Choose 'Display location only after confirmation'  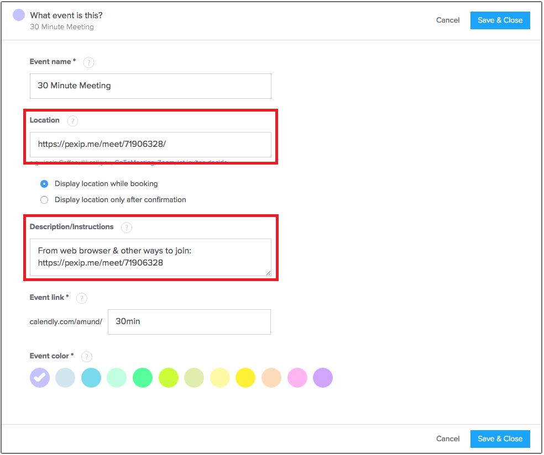coord(44,200)
